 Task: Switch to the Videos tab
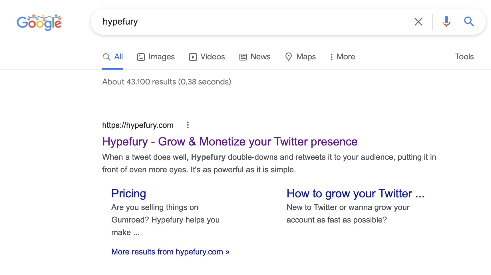pos(207,57)
